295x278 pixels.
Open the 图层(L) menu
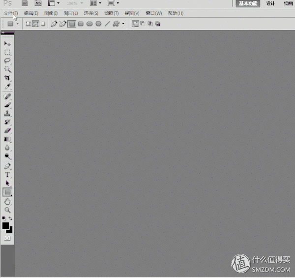[x=71, y=13]
